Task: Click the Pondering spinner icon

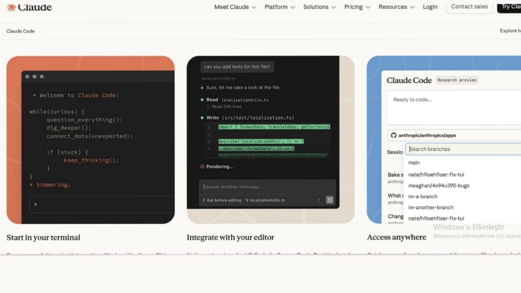Action: 202,166
